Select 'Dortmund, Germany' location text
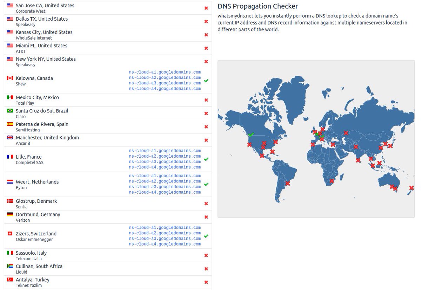Screen dimensions: 421x290 pyautogui.click(x=38, y=214)
